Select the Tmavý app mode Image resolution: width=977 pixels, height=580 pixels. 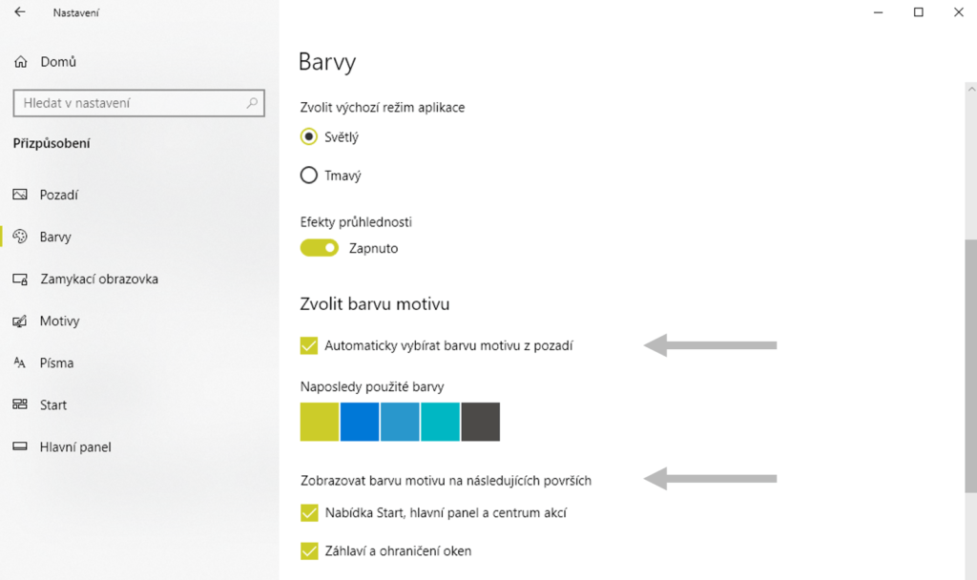(x=309, y=176)
